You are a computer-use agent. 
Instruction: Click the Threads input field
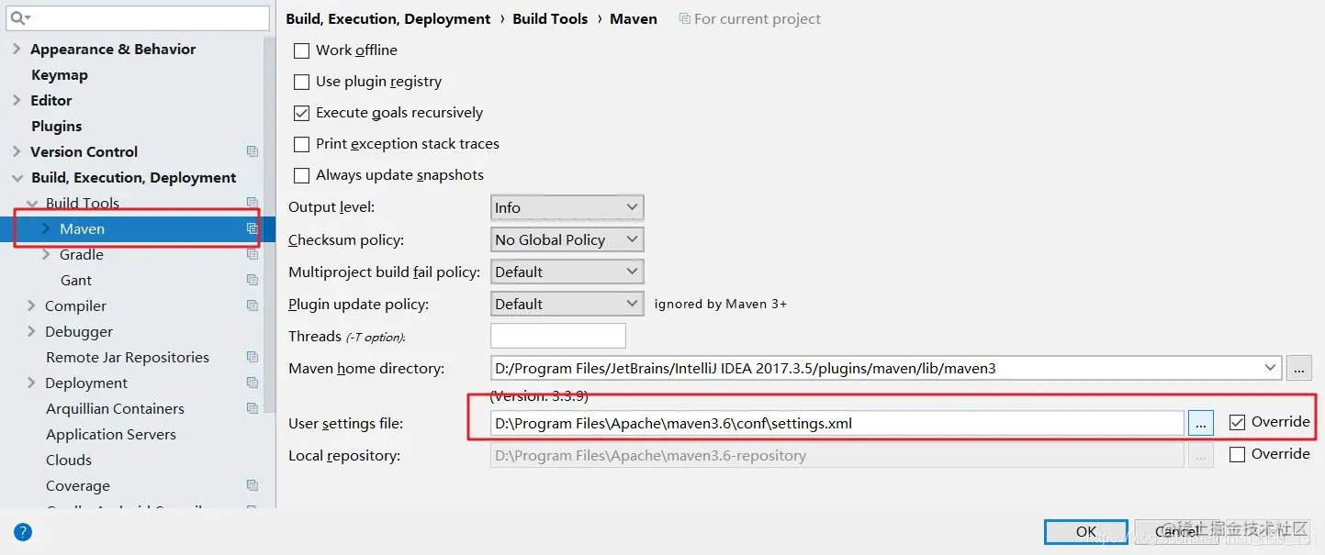click(x=558, y=336)
